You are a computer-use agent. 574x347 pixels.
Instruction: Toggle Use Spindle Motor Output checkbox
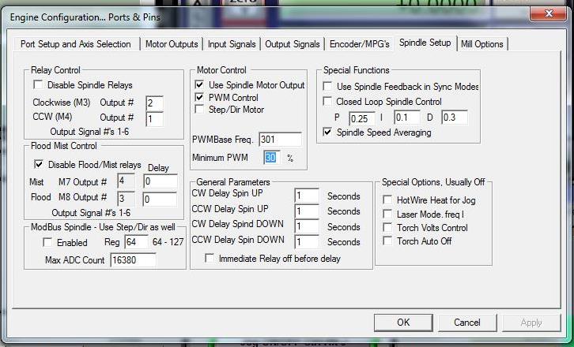[199, 85]
